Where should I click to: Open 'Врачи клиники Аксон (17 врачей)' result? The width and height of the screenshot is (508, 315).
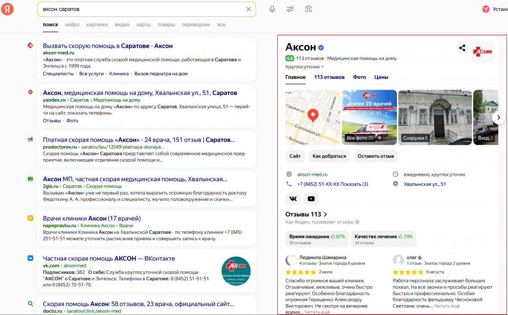click(92, 218)
